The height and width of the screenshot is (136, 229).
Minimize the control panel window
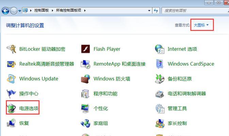[x=209, y=2]
